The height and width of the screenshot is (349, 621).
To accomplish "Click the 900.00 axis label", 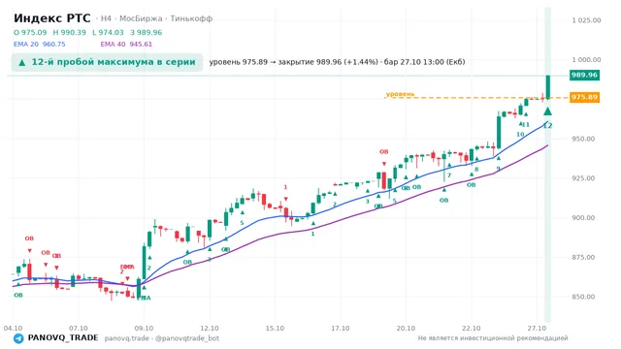I will coord(583,217).
